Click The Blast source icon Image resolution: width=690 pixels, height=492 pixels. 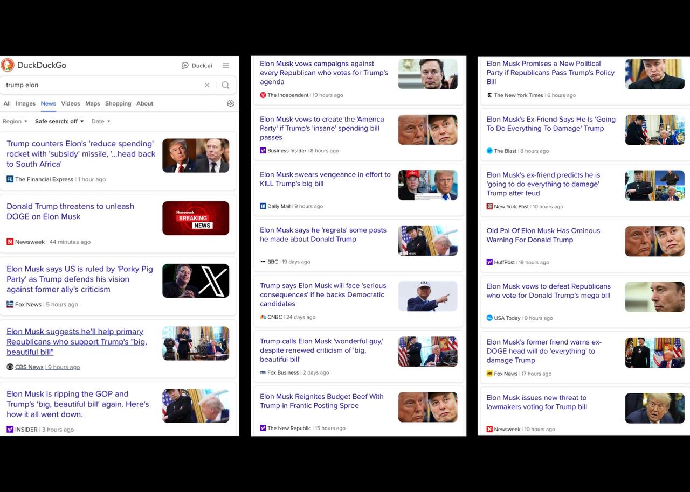point(489,151)
